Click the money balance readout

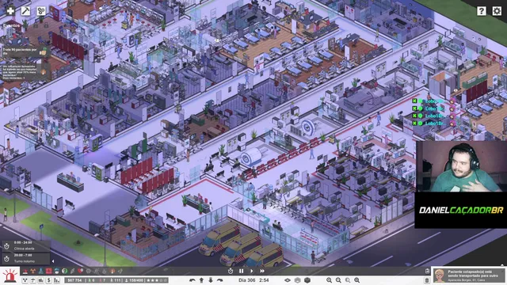[74, 280]
